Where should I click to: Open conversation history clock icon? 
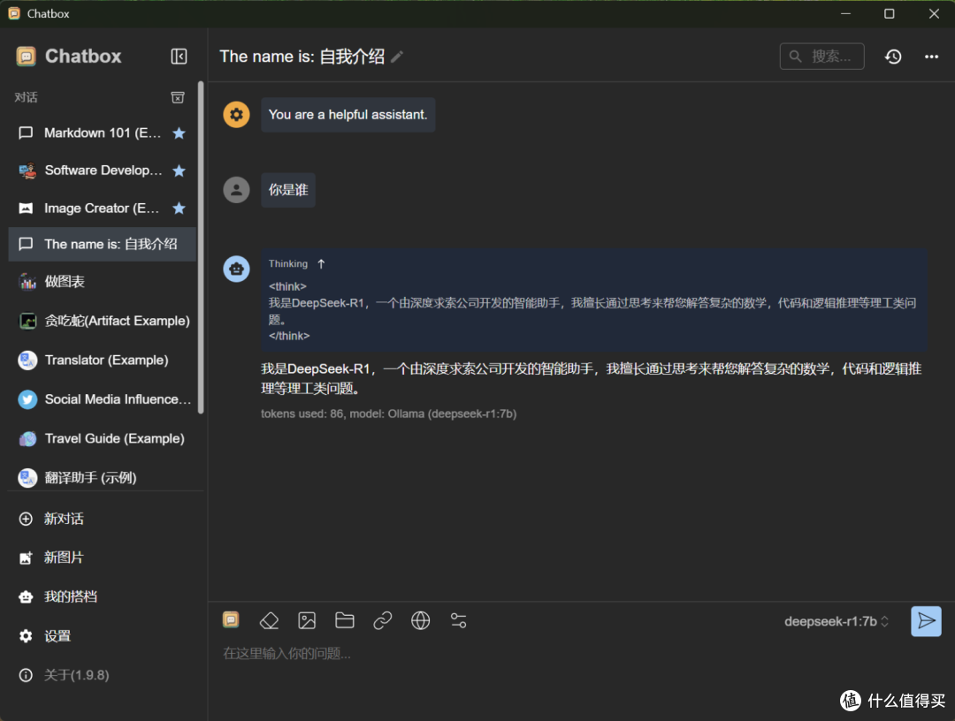[893, 57]
